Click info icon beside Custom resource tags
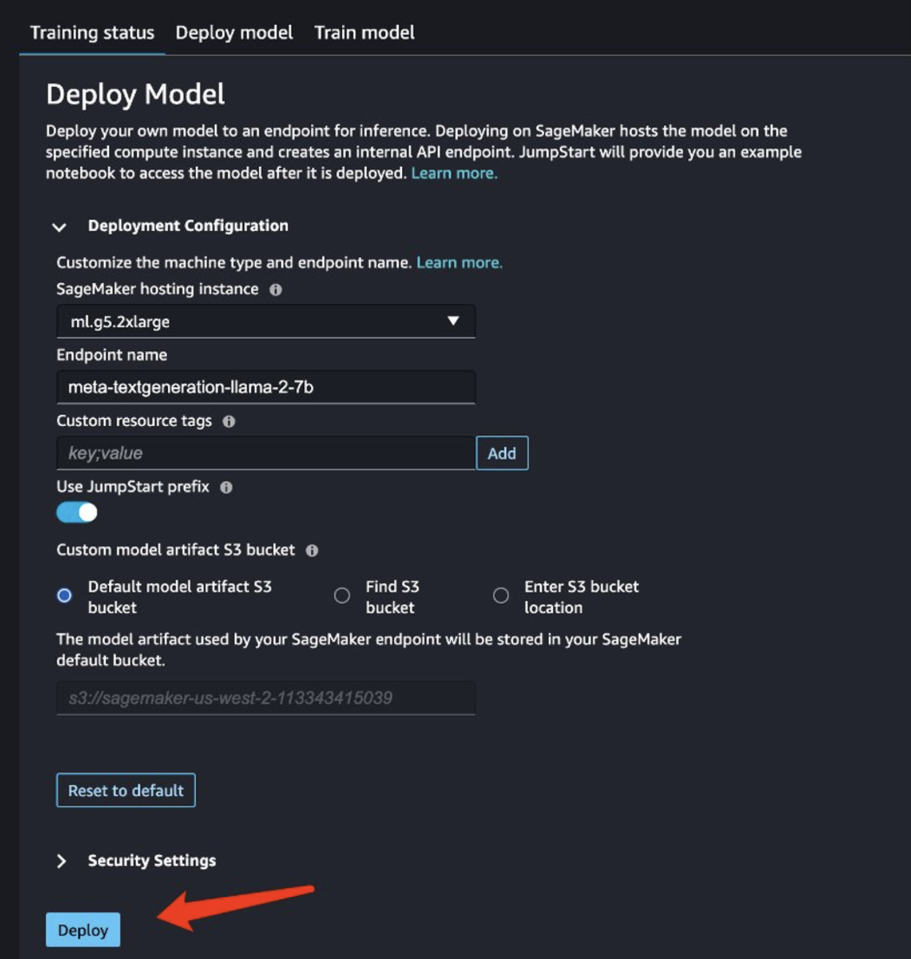 (229, 421)
